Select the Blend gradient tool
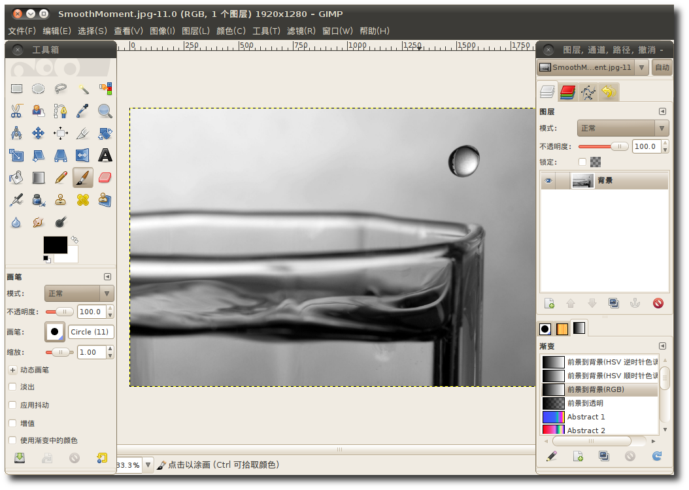 38,178
